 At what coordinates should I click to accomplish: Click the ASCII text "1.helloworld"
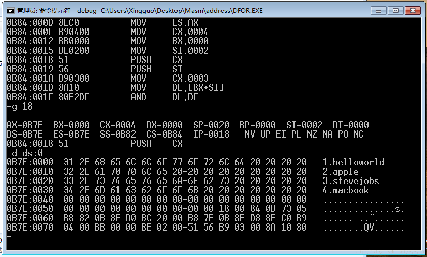(x=354, y=162)
